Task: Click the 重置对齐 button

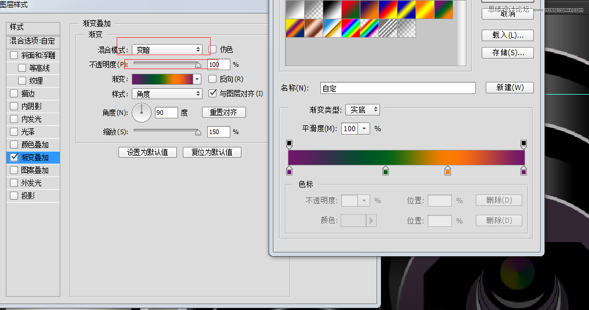Action: click(224, 113)
